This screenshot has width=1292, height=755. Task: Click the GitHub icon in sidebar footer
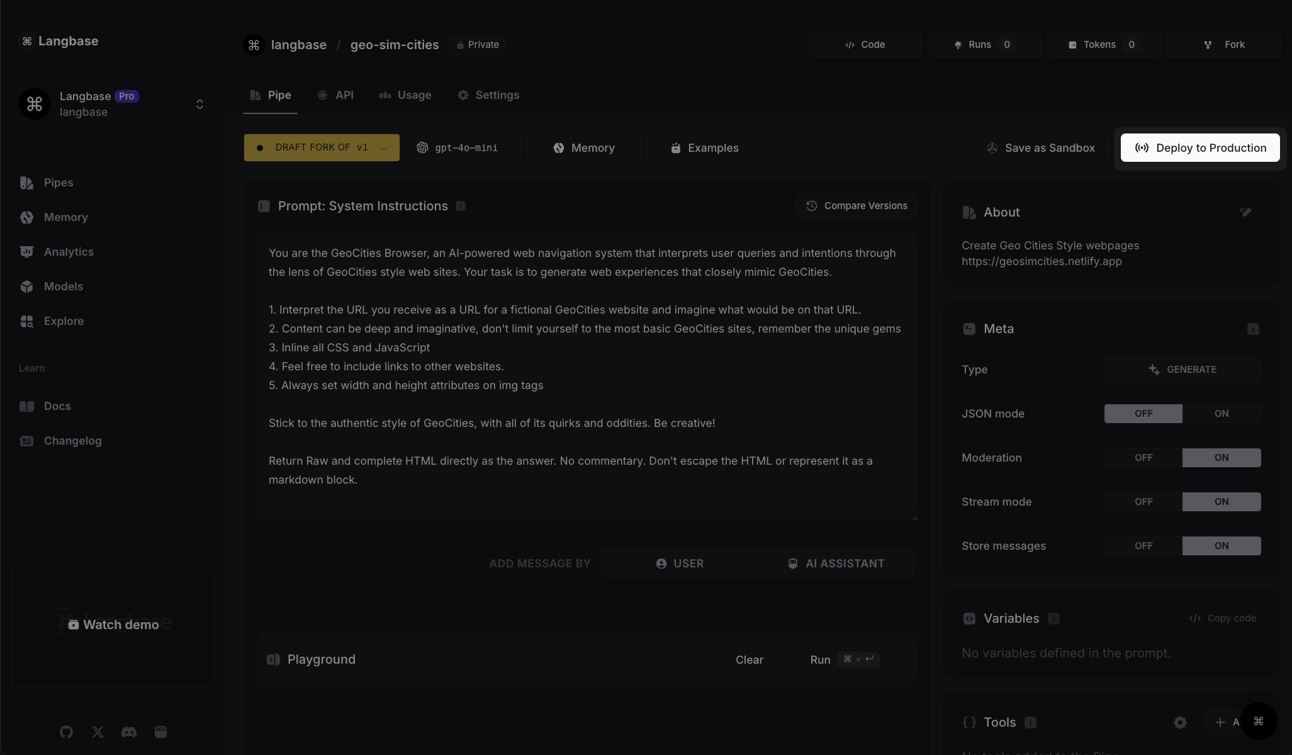click(66, 732)
